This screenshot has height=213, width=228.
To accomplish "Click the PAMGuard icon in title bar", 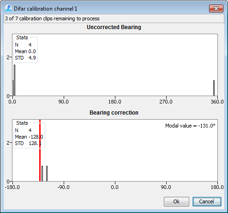I will pos(8,8).
